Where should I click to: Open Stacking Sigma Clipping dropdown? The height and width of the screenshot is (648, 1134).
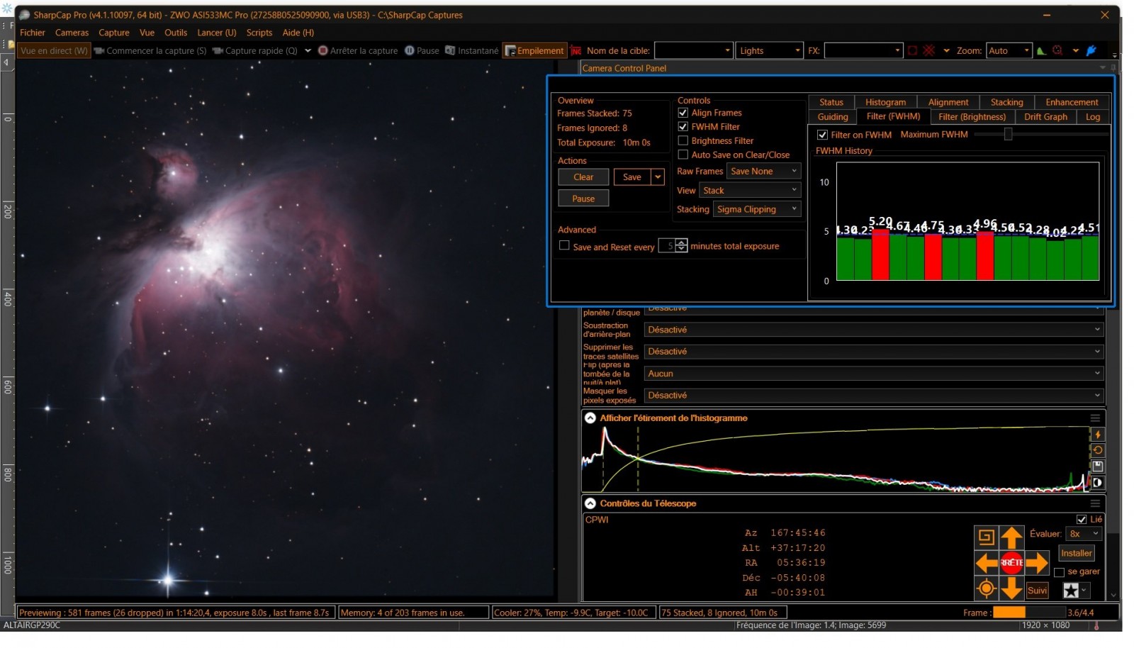(757, 210)
